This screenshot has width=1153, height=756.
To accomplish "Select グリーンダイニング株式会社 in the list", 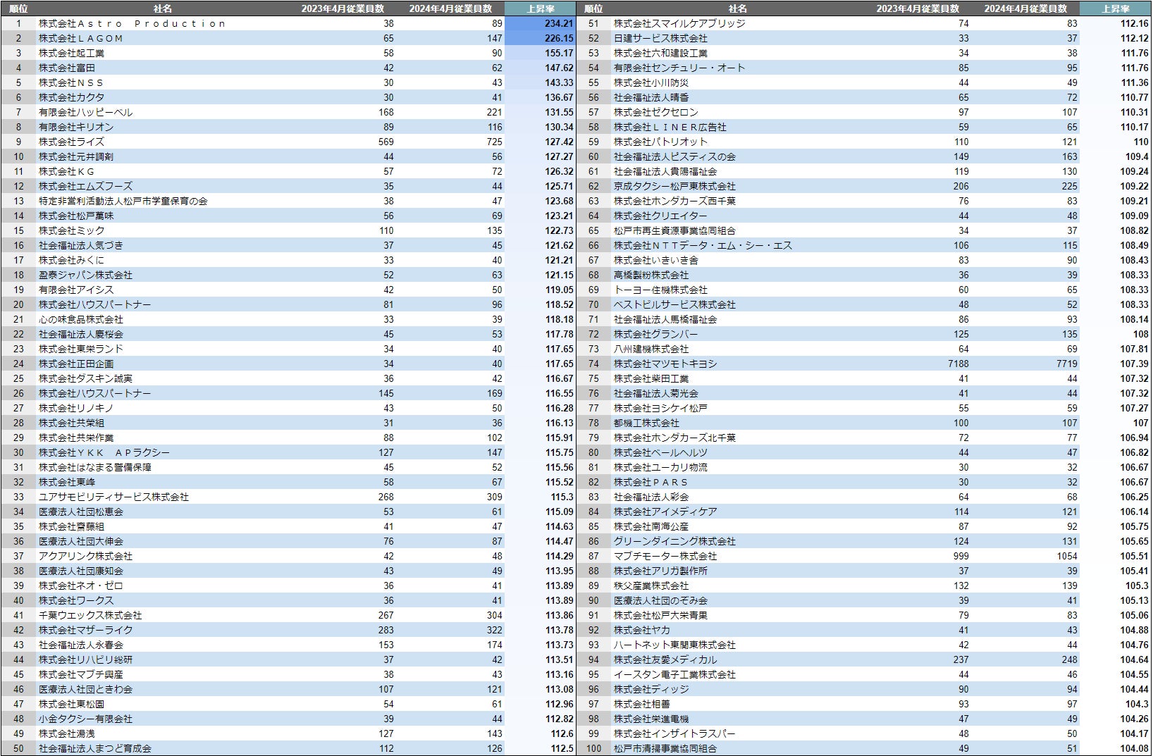I will tap(674, 541).
